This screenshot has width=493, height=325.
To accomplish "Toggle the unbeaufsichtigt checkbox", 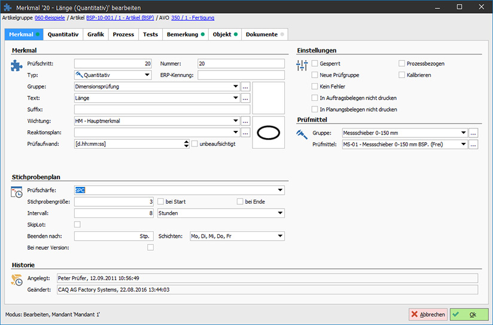I will click(x=194, y=144).
